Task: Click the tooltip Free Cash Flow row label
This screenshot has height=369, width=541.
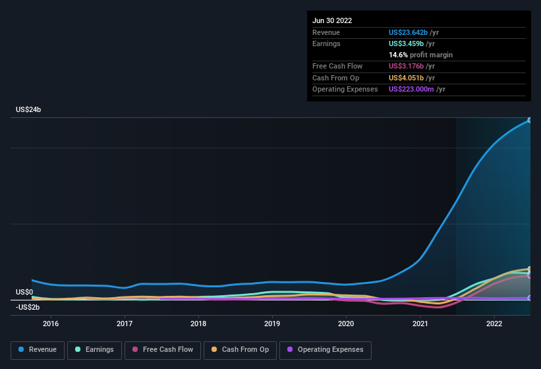Action: click(337, 66)
